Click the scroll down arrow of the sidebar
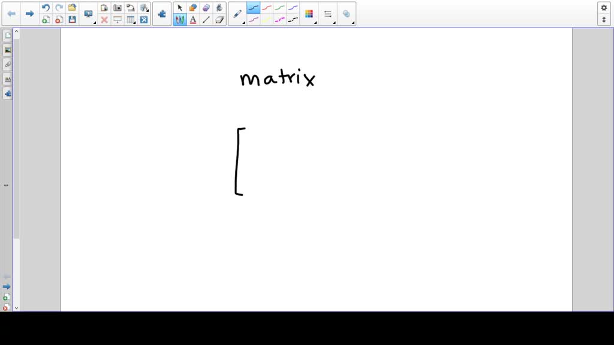This screenshot has width=614, height=345. pyautogui.click(x=16, y=308)
